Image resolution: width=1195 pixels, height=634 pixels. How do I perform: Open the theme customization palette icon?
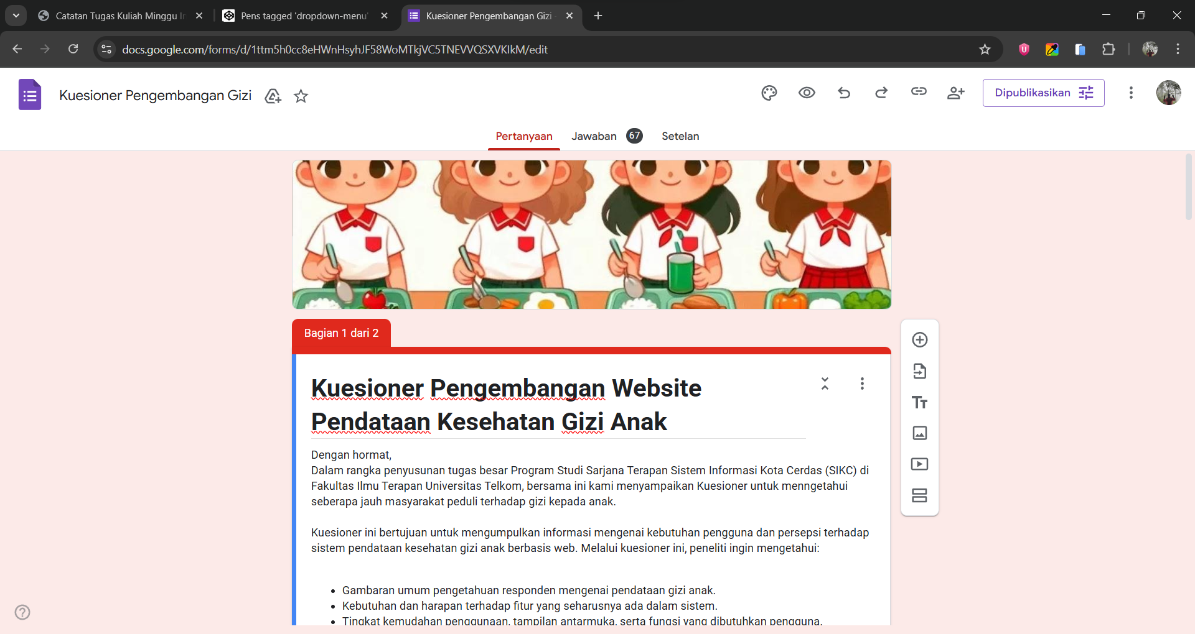(x=769, y=93)
